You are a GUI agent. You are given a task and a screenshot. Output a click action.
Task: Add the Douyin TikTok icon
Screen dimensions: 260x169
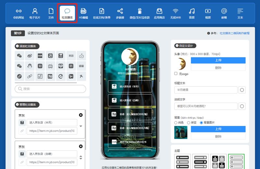click(40, 76)
